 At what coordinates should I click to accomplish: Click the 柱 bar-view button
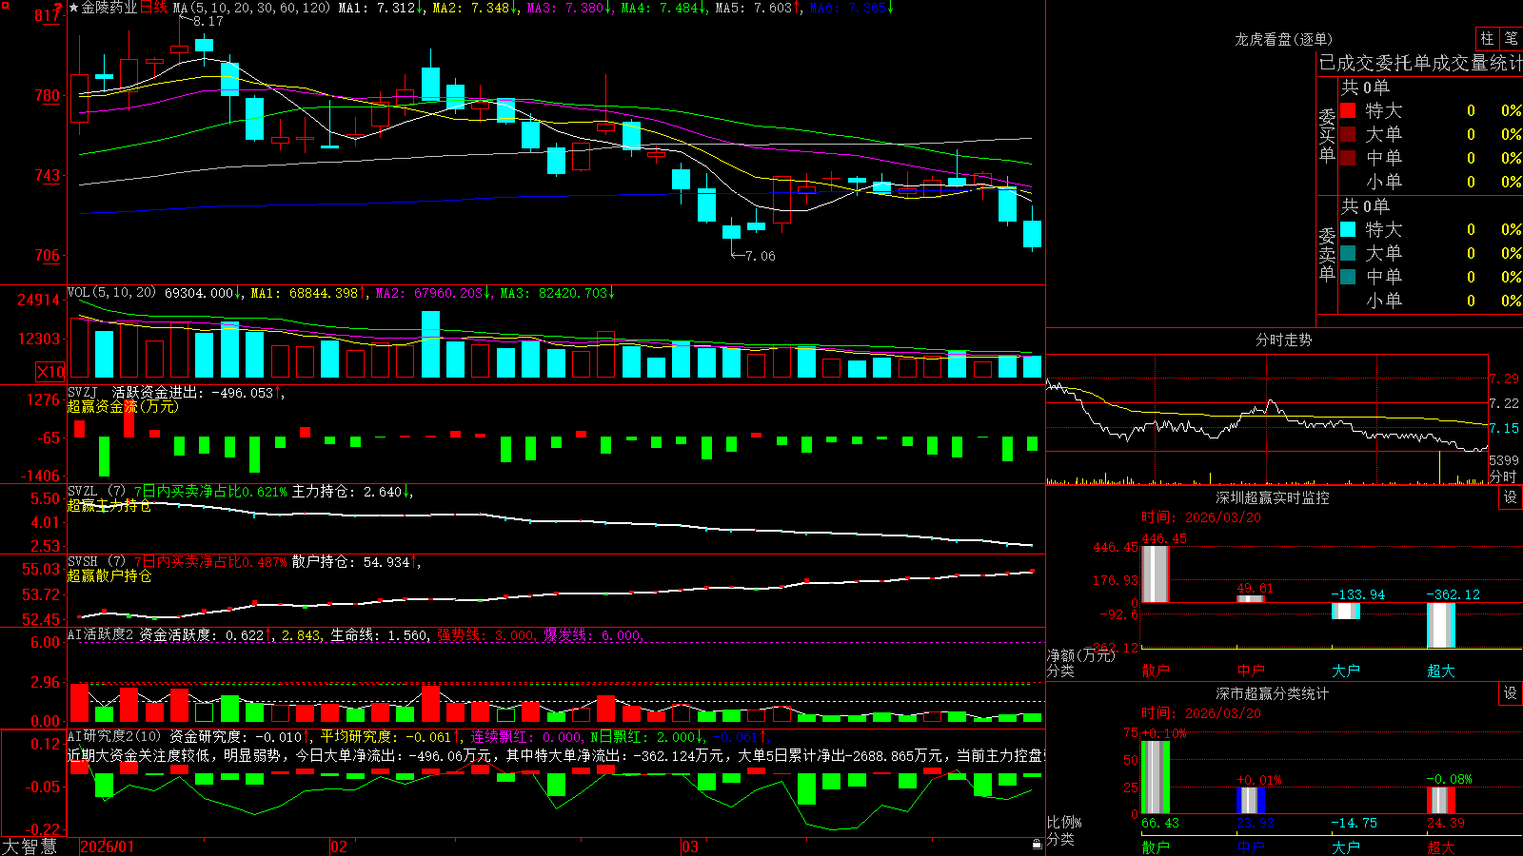1487,38
